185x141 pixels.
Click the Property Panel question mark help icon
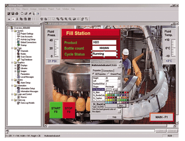(120, 65)
